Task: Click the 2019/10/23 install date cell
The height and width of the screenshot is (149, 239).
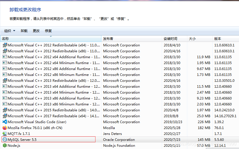Action: (173, 122)
